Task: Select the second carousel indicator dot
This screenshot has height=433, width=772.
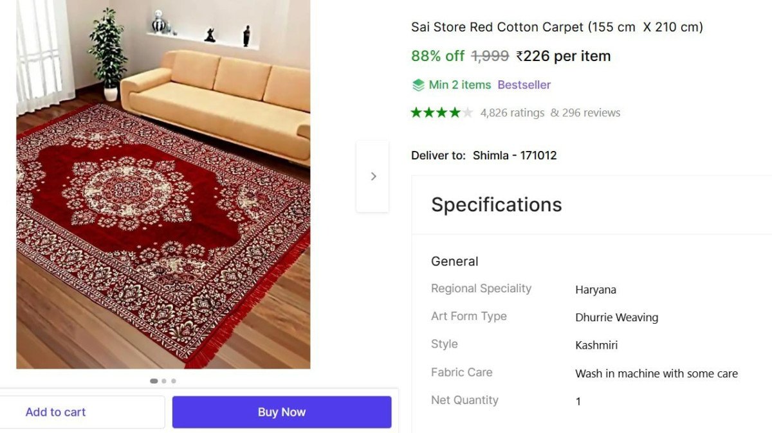Action: click(164, 381)
